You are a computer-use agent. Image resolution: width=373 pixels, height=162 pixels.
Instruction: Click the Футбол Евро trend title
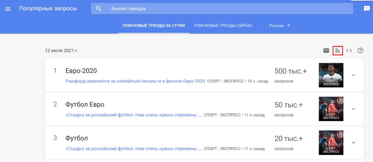click(x=85, y=105)
